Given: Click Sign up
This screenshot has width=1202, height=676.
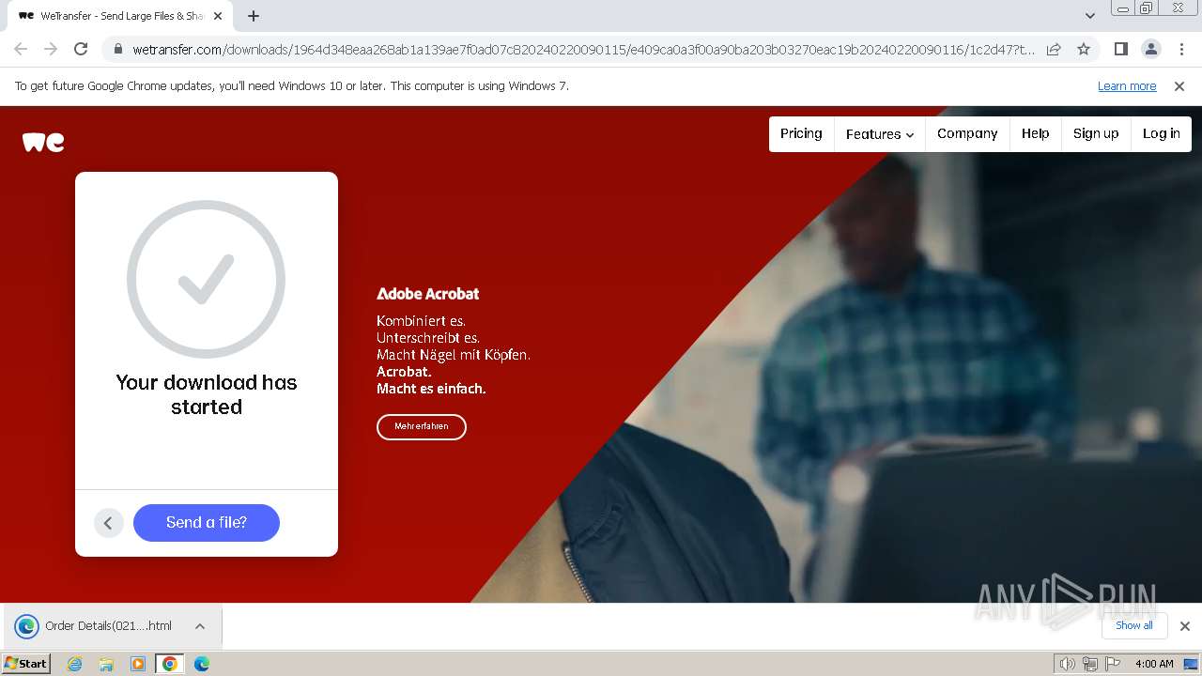Looking at the screenshot, I should pos(1096,133).
